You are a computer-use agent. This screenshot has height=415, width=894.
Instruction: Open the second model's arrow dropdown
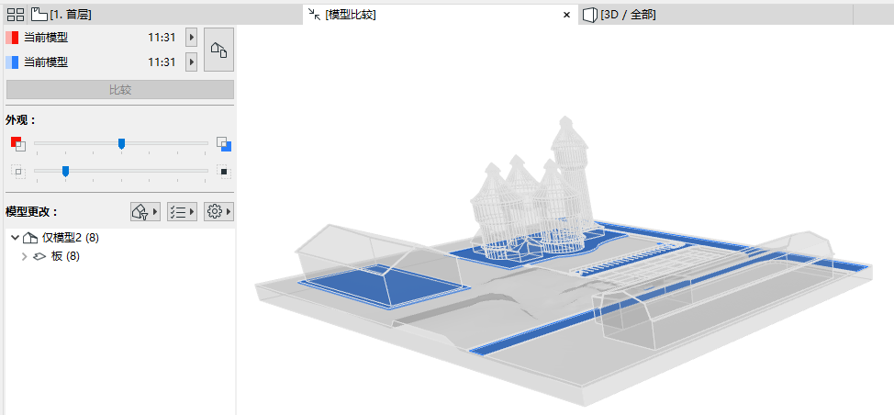click(x=192, y=62)
